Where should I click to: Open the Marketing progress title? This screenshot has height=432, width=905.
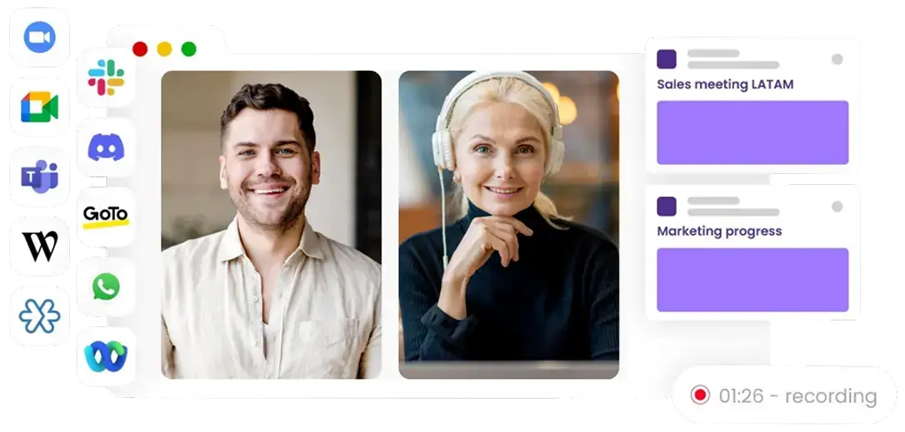click(719, 231)
